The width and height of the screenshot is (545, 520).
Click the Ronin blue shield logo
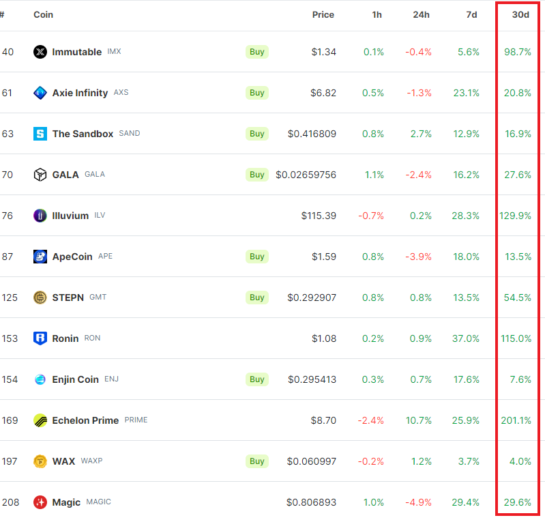[x=40, y=338]
